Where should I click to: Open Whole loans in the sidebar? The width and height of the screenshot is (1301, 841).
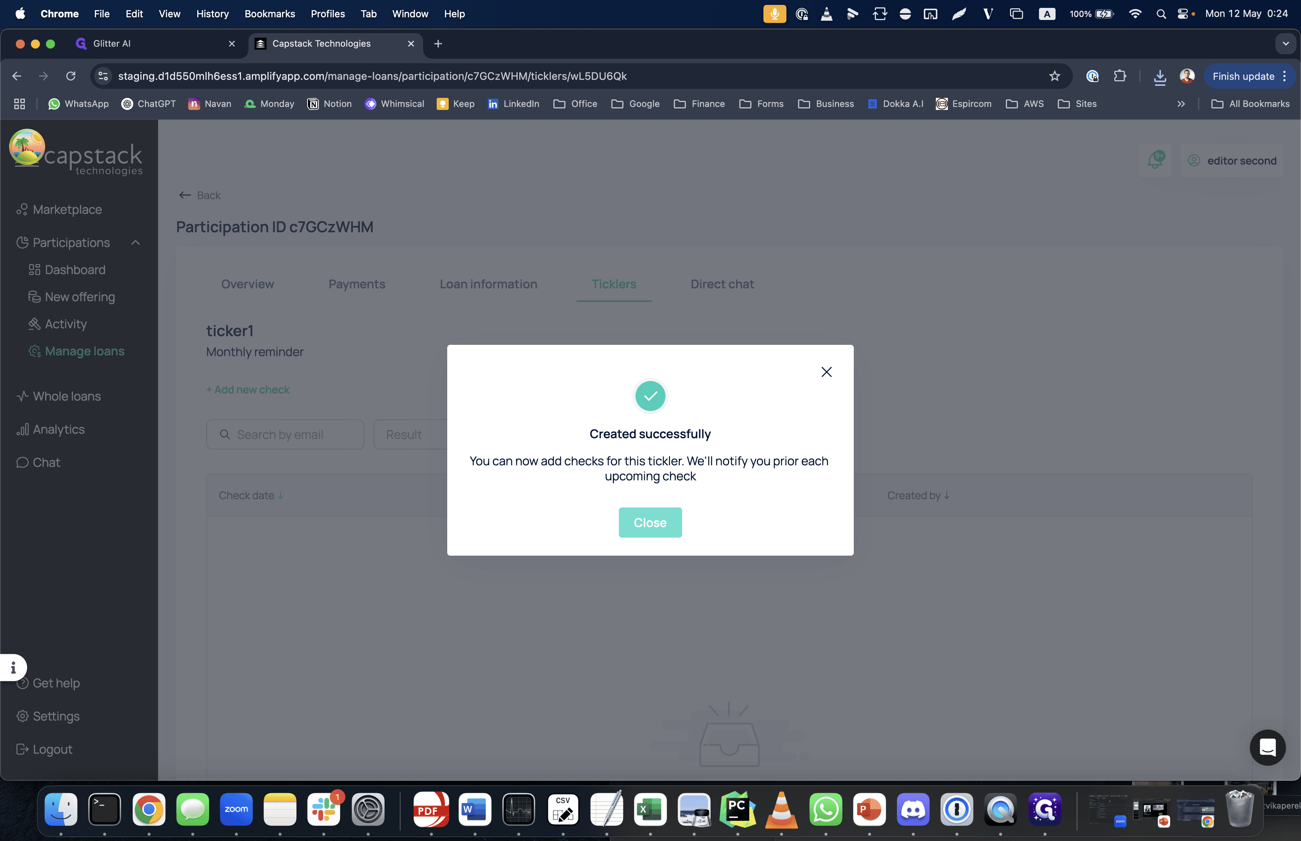coord(59,396)
